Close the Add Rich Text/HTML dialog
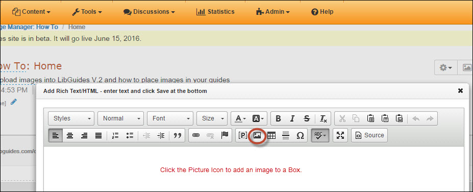The width and height of the screenshot is (473, 192). click(460, 90)
